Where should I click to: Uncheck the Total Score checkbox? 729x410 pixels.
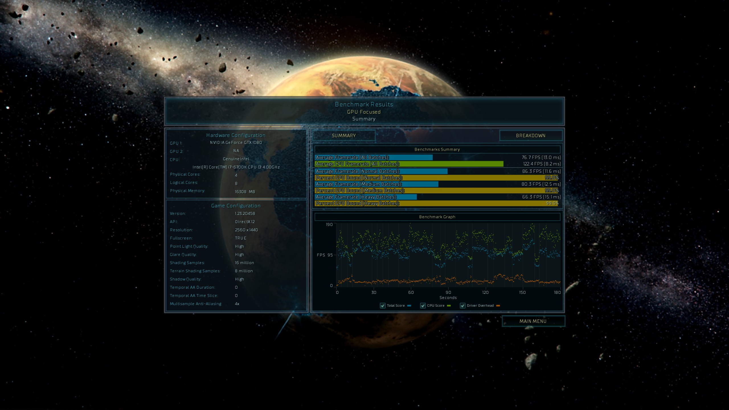coord(383,306)
